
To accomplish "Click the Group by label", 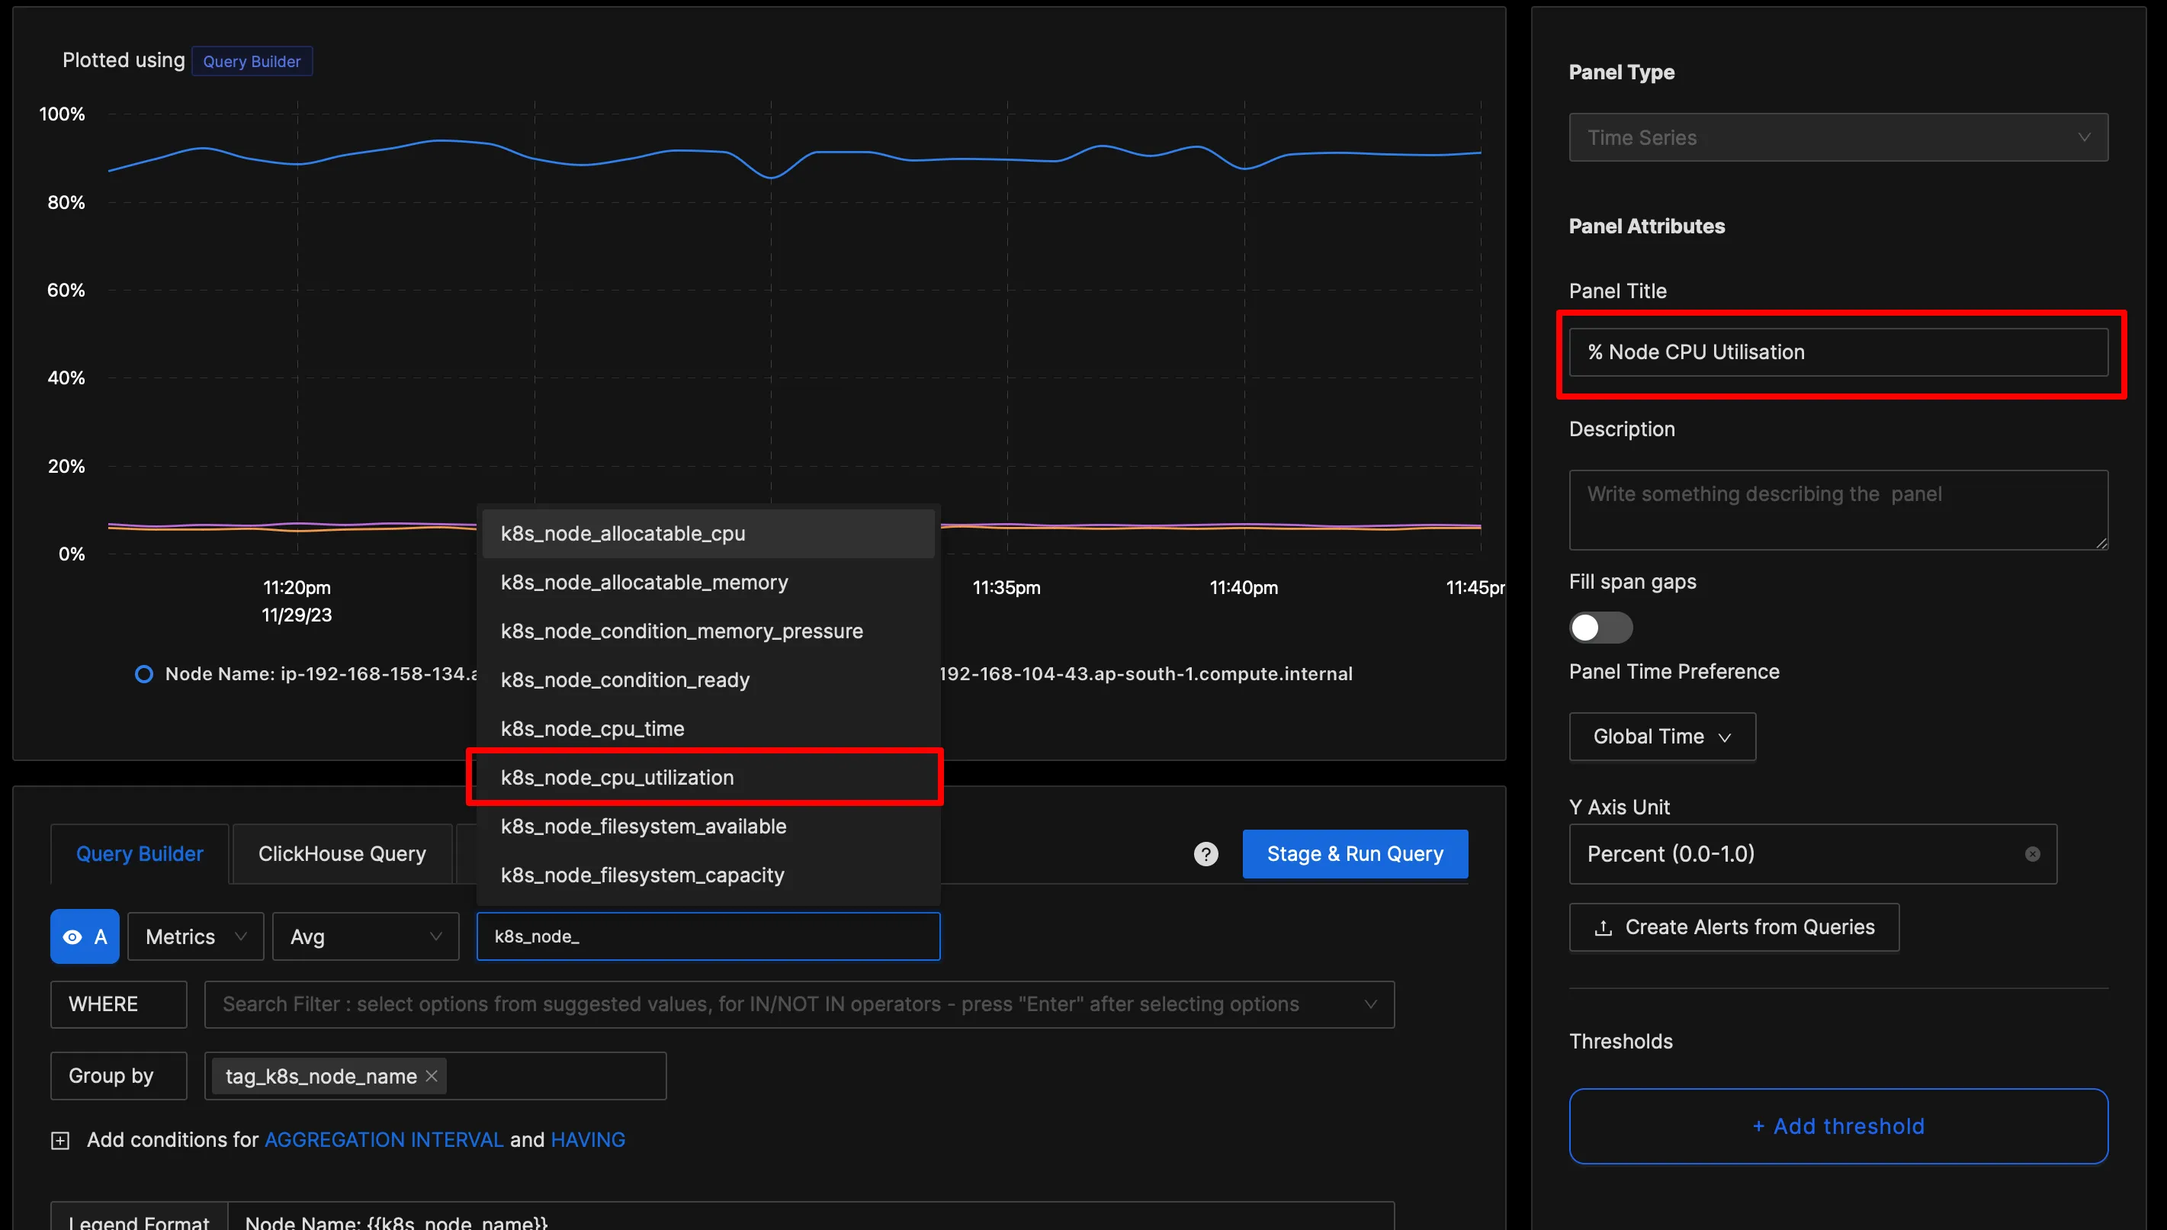I will click(x=118, y=1075).
